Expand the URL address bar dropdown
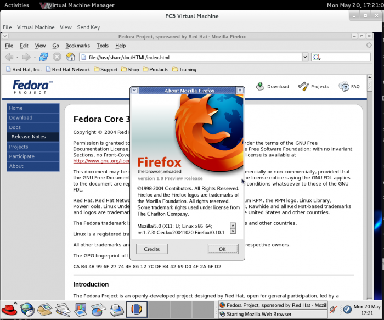The width and height of the screenshot is (384, 320). tap(305, 57)
